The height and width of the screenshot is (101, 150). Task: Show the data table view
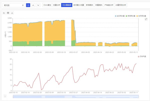(8, 13)
